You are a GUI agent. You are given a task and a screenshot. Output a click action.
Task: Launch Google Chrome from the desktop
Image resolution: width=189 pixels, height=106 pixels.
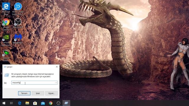coord(6,24)
